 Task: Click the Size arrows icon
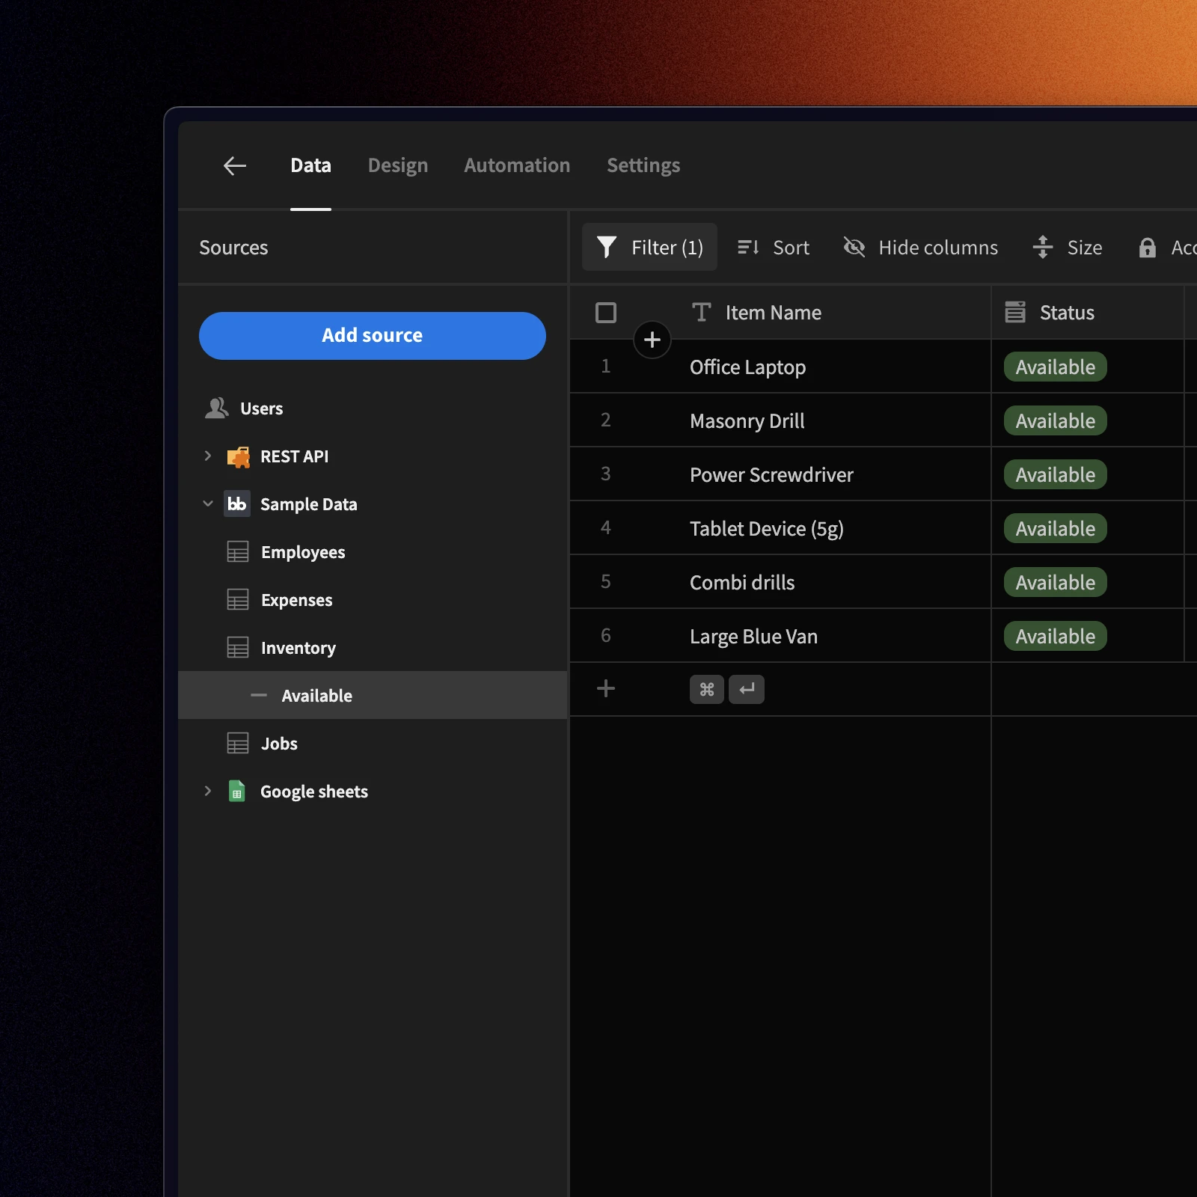click(1043, 247)
